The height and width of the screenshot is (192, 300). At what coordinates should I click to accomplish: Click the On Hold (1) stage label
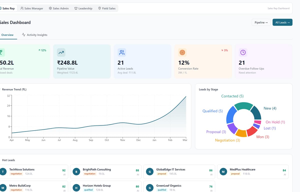(275, 122)
